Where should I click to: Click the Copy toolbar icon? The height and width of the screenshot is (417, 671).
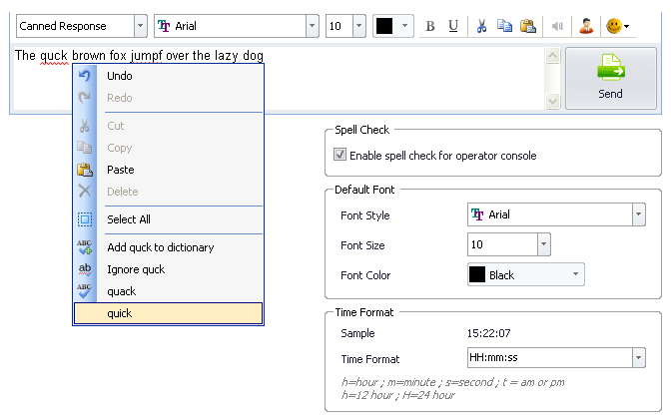point(504,26)
